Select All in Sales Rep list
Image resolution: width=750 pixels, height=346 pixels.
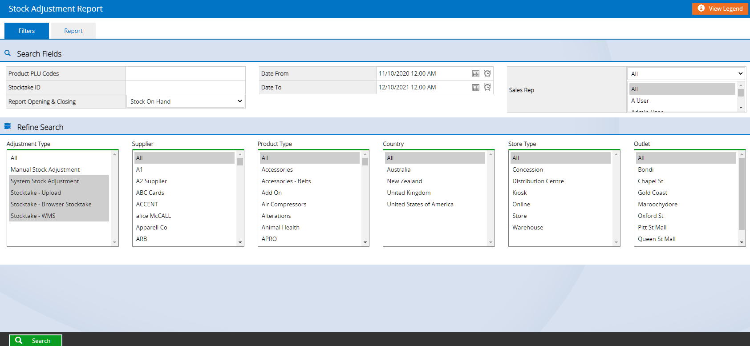tap(682, 89)
